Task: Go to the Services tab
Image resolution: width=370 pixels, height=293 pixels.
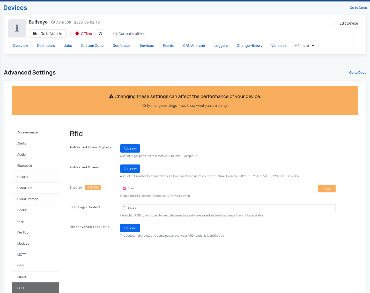Action: coord(147,46)
